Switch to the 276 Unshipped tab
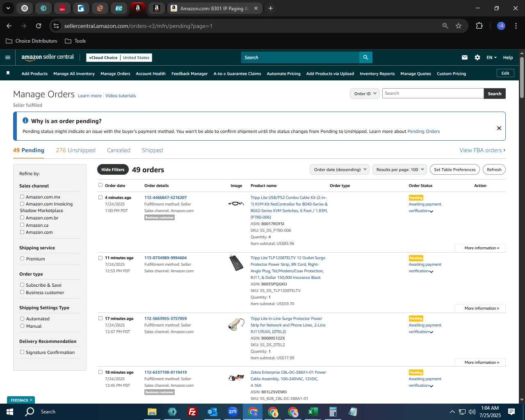The width and height of the screenshot is (525, 420). tap(76, 150)
